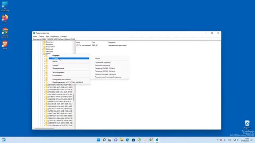Open the Firefox desktop shortcut
The height and width of the screenshot is (143, 255).
point(5,18)
